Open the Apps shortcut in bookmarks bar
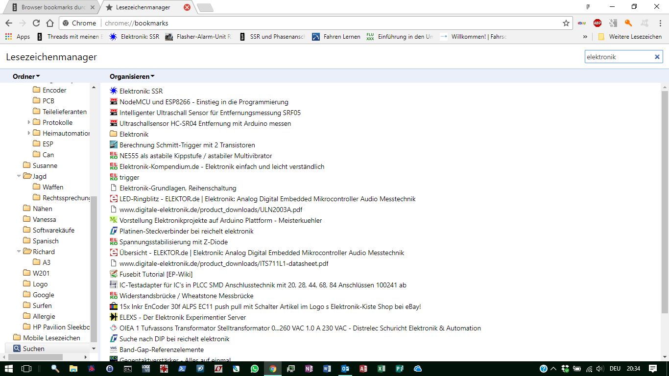The width and height of the screenshot is (669, 376). pyautogui.click(x=18, y=37)
